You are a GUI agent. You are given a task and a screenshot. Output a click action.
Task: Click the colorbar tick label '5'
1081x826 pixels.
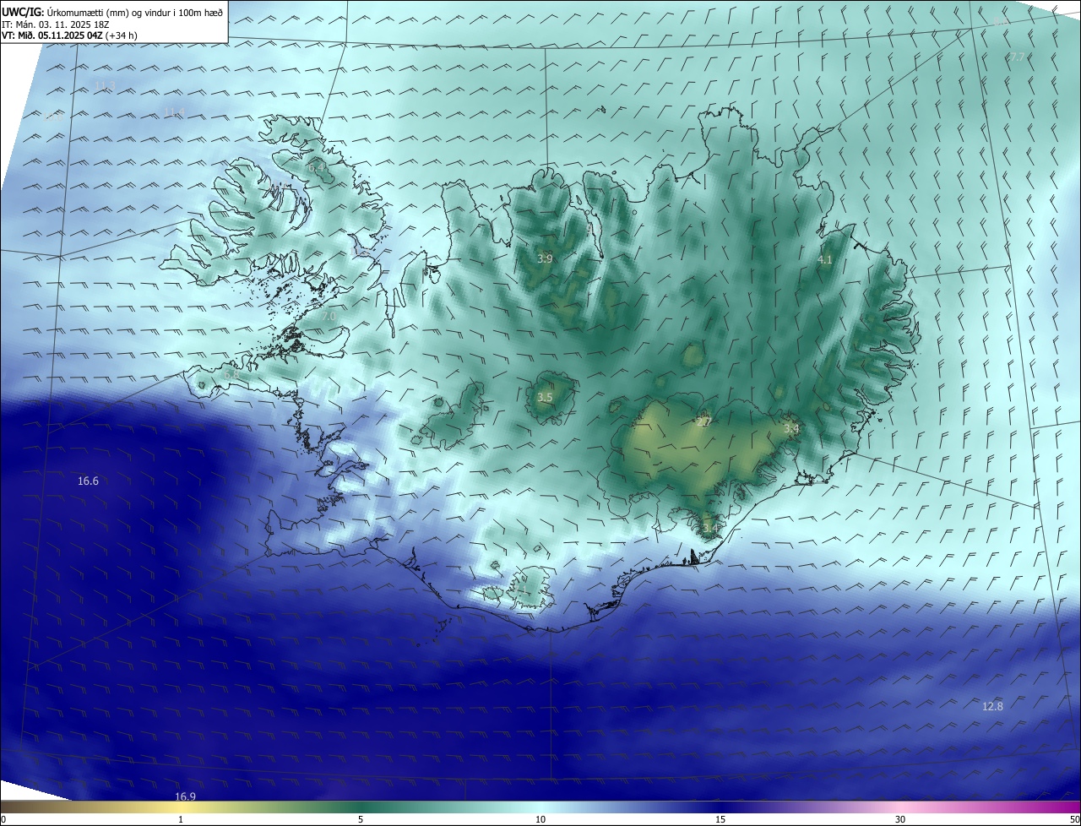point(361,819)
